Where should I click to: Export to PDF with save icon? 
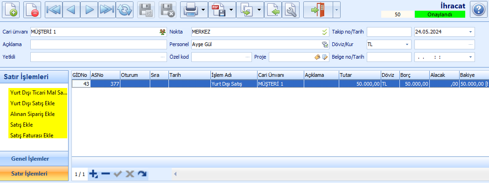pos(218,10)
